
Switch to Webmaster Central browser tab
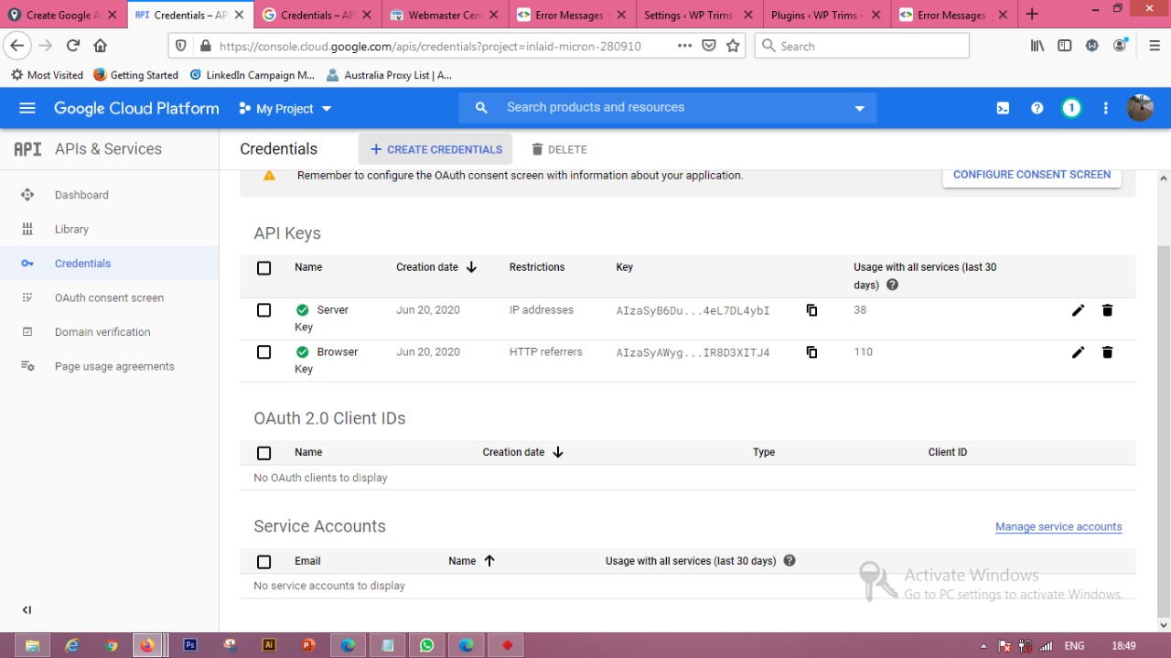click(x=445, y=15)
